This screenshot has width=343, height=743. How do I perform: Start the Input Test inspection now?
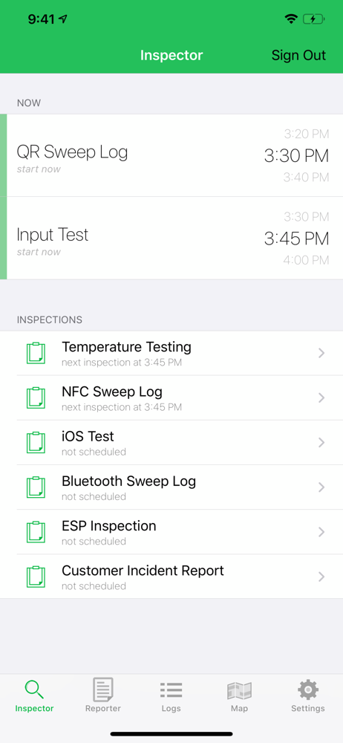(x=171, y=238)
